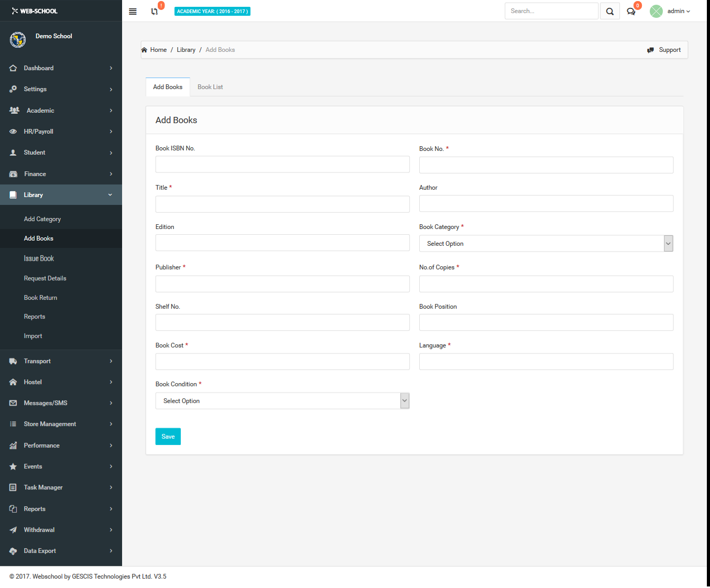Click the notification sync icon beside hamburger

pyautogui.click(x=154, y=11)
